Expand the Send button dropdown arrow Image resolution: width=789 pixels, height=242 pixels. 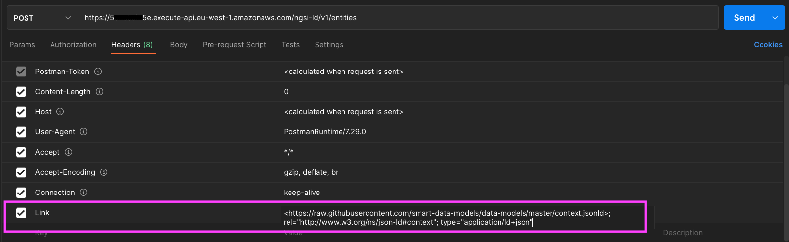click(x=775, y=18)
